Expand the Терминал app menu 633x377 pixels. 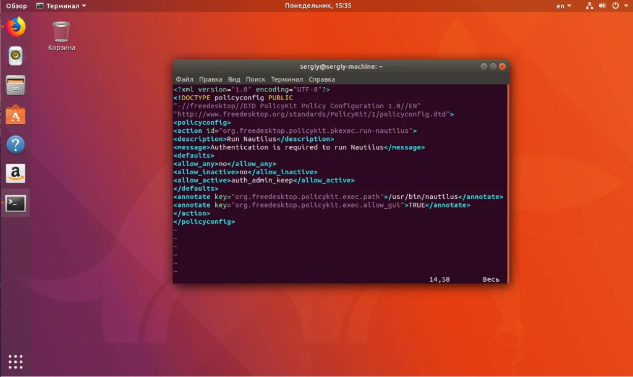(x=61, y=6)
